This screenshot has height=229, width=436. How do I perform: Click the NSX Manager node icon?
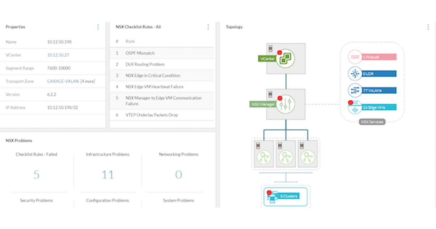[x=285, y=104]
